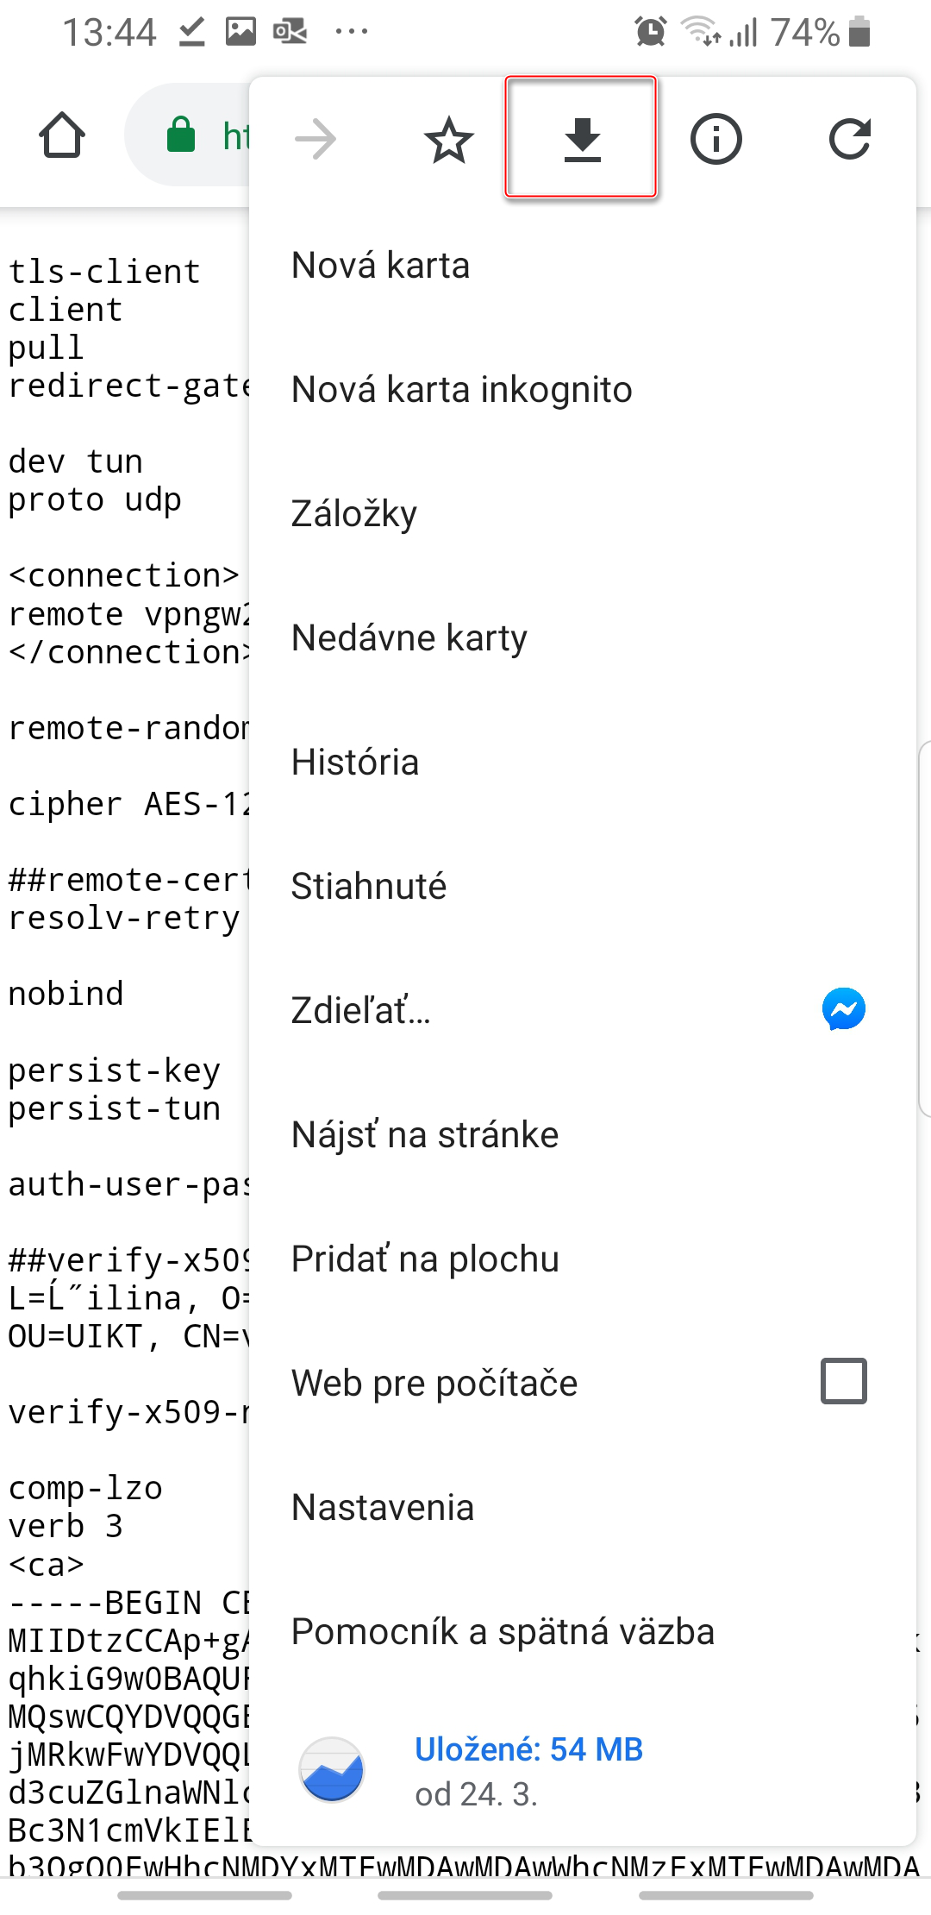Open Nová karta inkognito

(462, 390)
